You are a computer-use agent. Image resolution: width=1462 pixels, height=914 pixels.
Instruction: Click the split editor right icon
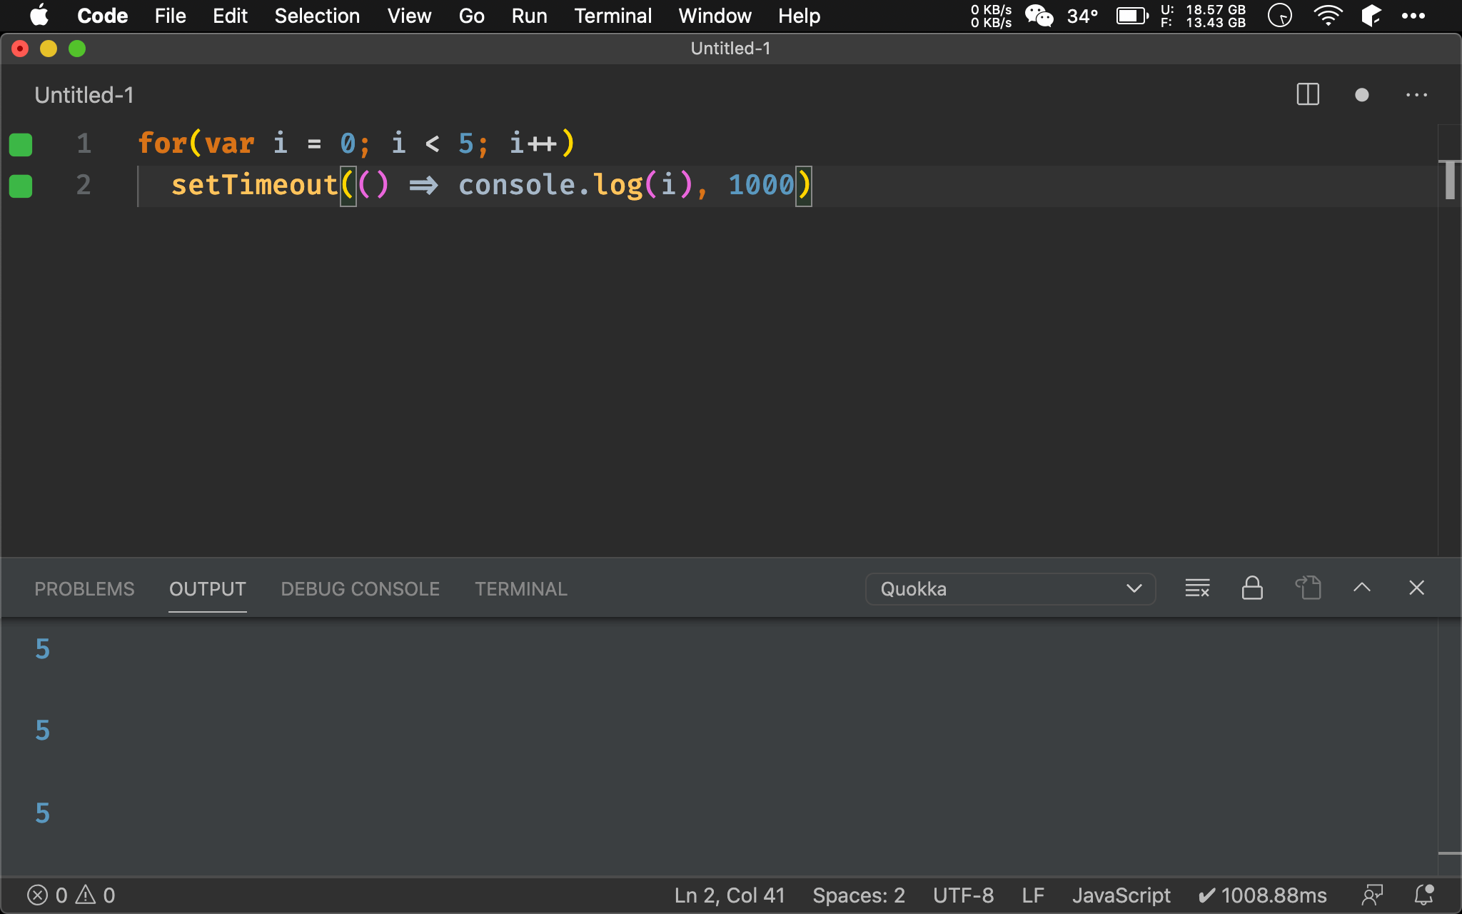(1307, 95)
